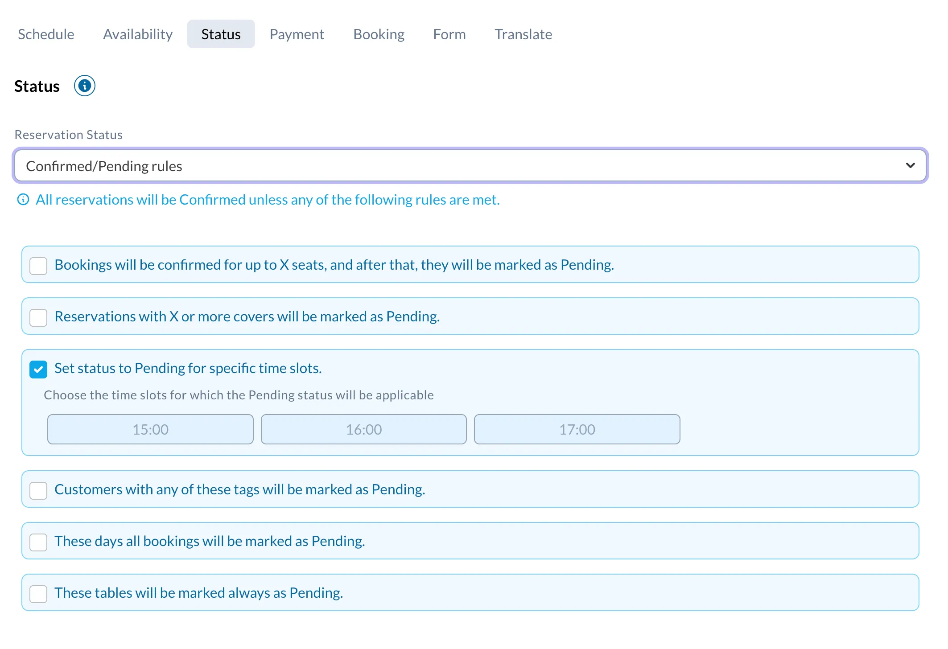The height and width of the screenshot is (649, 948).
Task: Open the Translate tab
Action: 523,34
